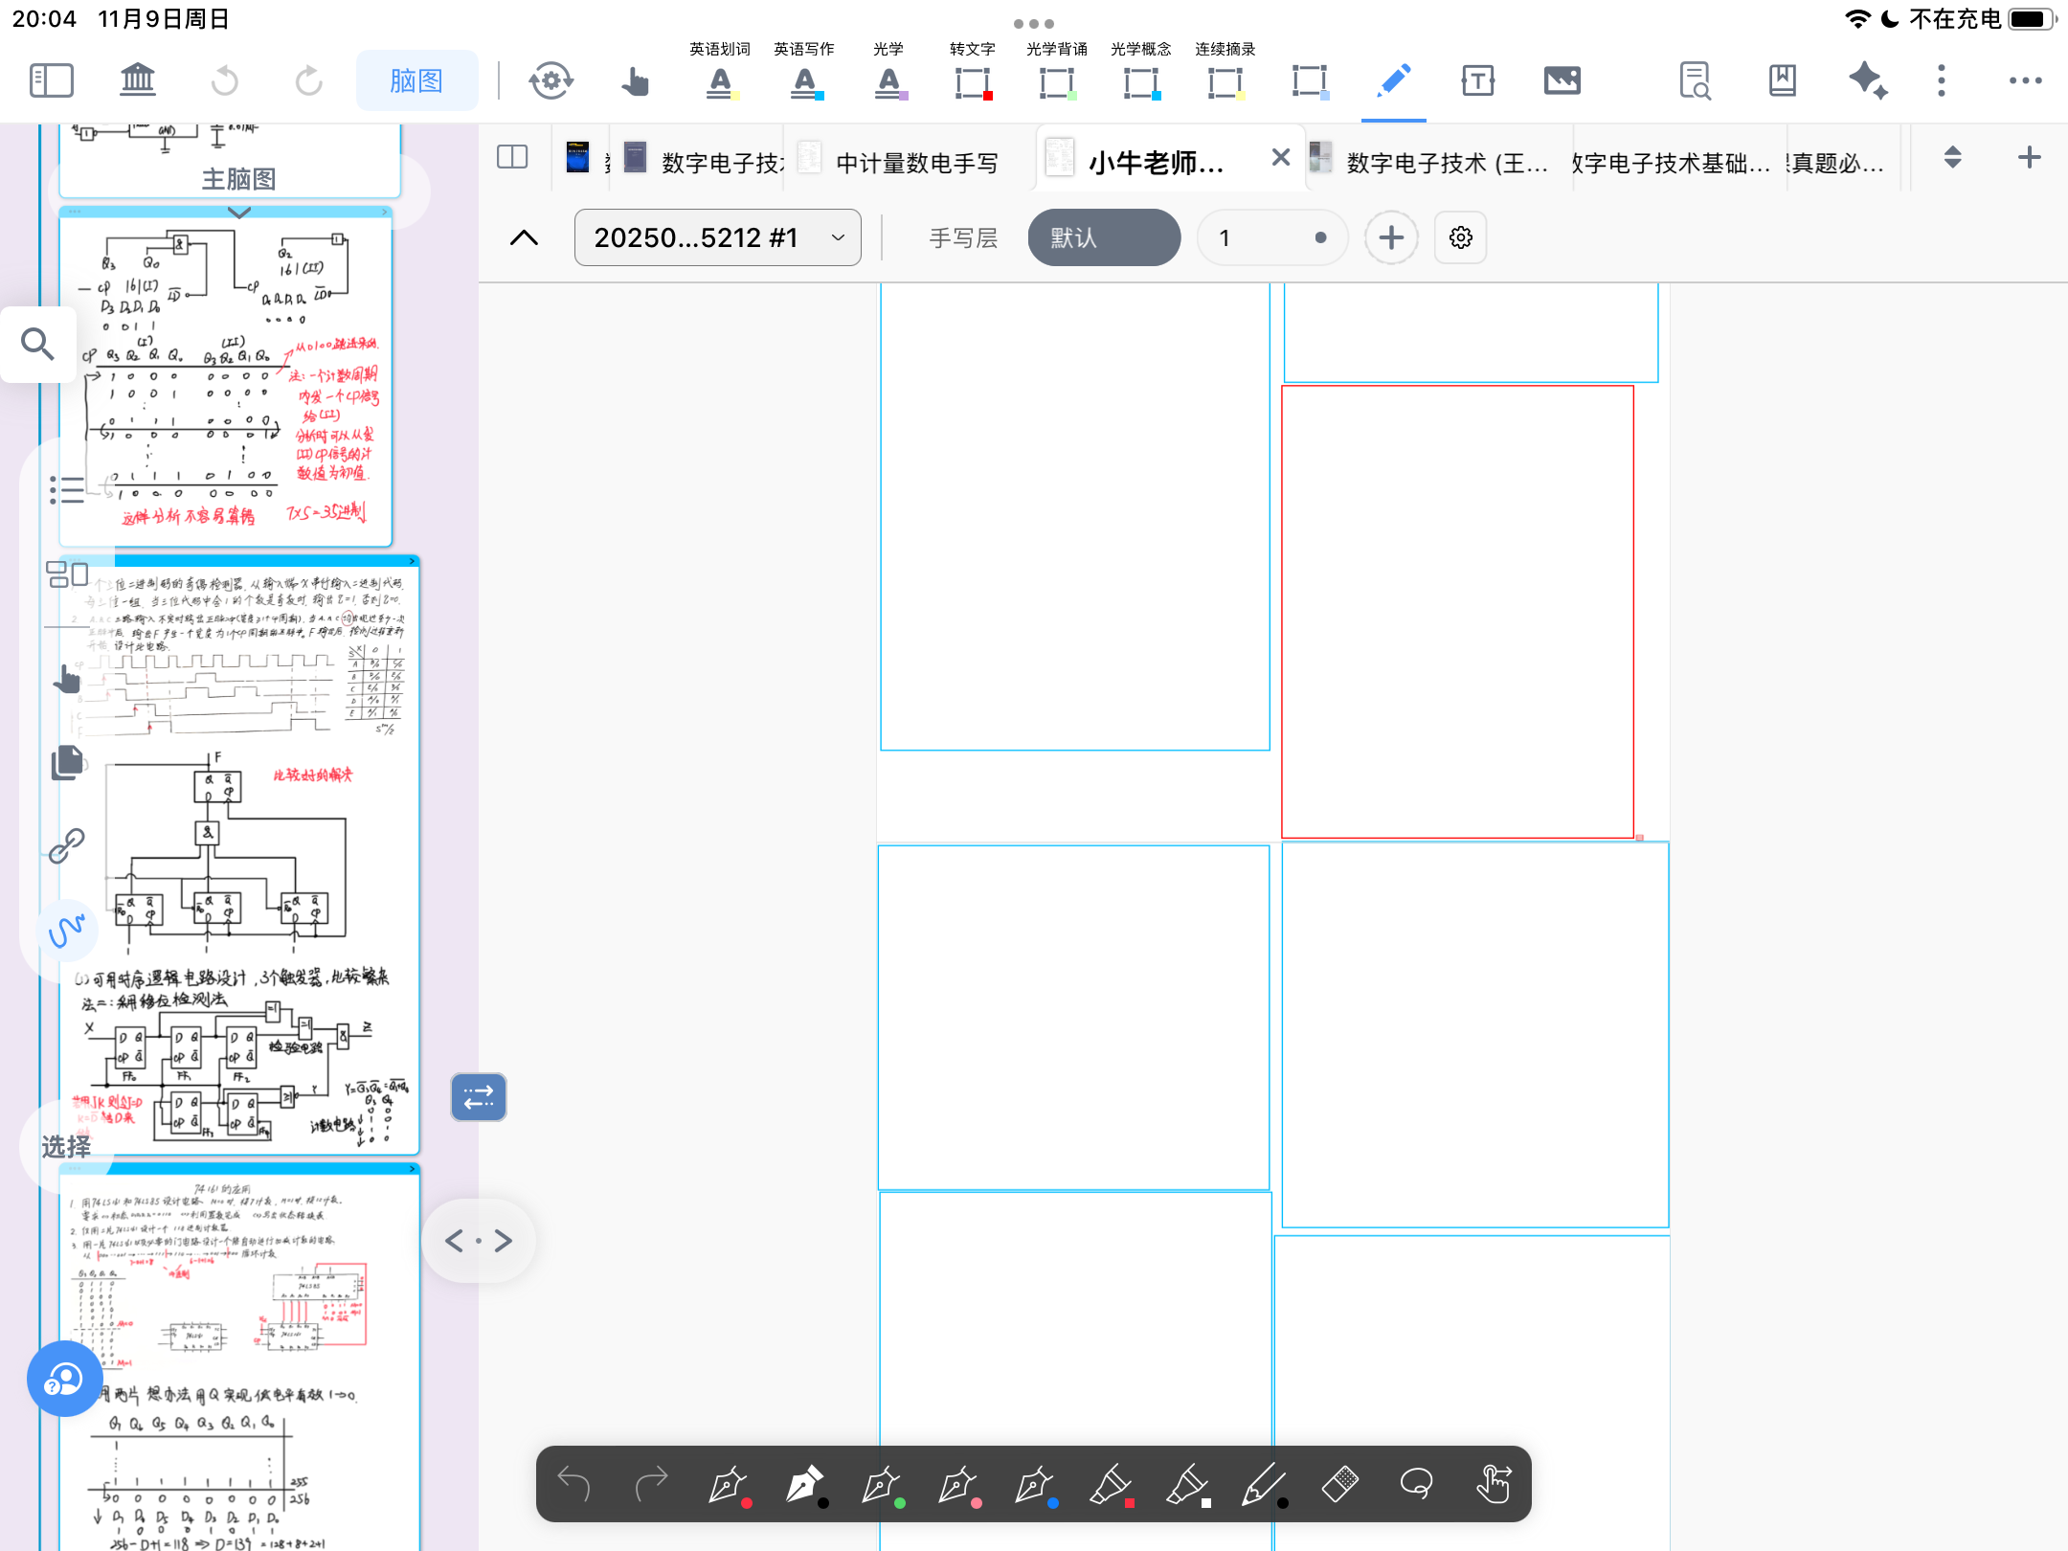This screenshot has height=1551, width=2068.
Task: Expand the tab list sort arrows
Action: click(x=1952, y=157)
